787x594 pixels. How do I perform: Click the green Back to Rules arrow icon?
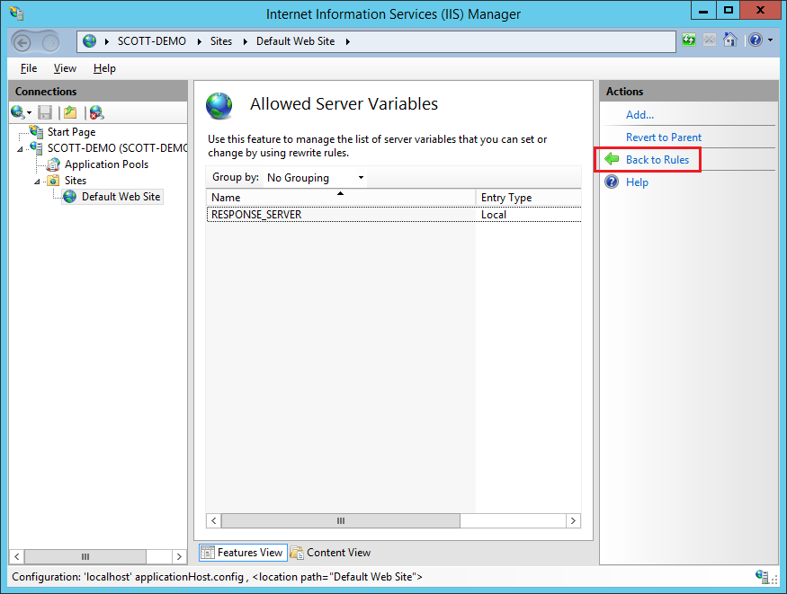click(x=612, y=160)
